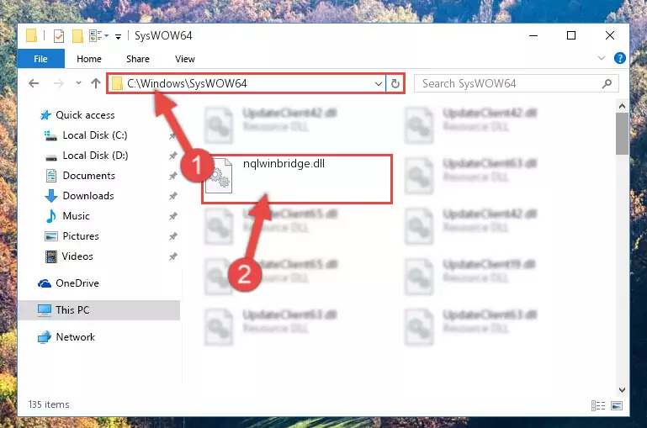This screenshot has width=647, height=428.
Task: Click the vertical scrollbar thumb
Action: point(622,134)
